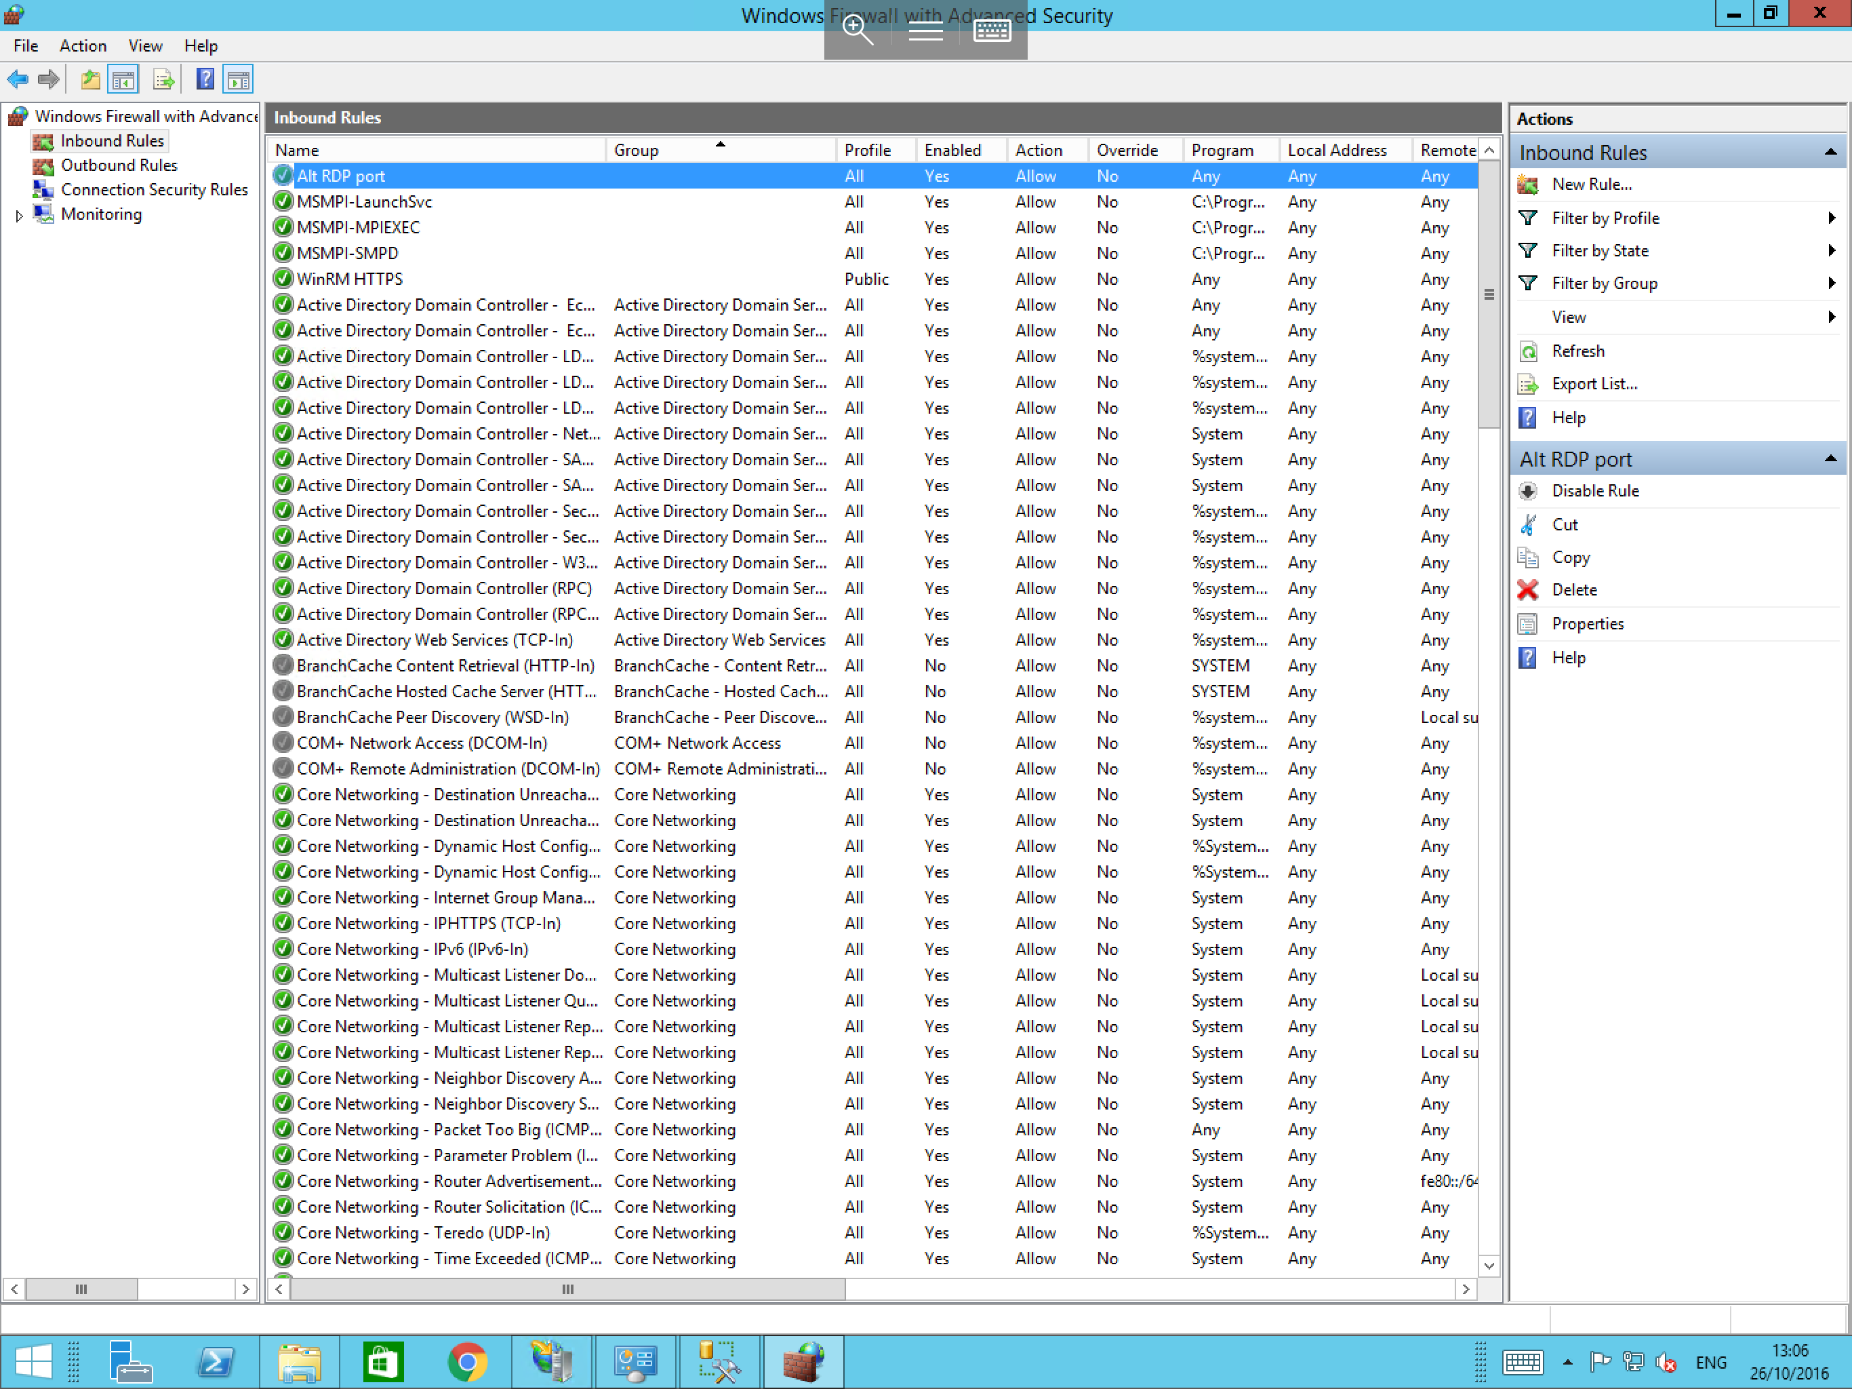Open the Windows Start button
This screenshot has height=1389, width=1852.
33,1362
